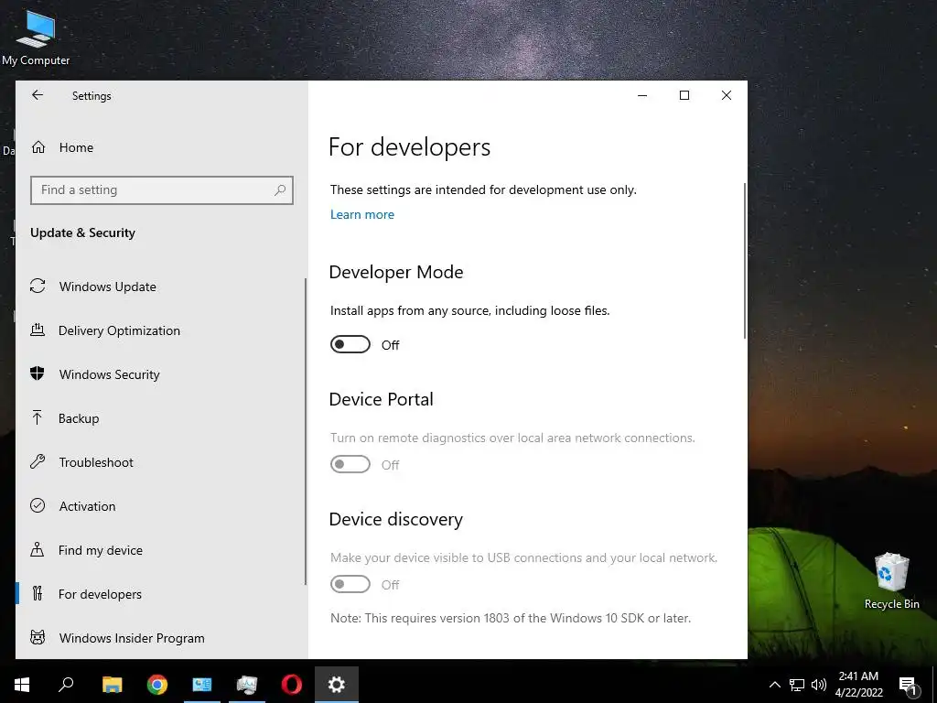Select the Find my device icon

click(x=37, y=549)
